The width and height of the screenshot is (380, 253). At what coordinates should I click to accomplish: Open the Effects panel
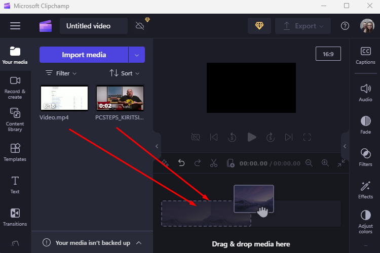[x=365, y=190]
